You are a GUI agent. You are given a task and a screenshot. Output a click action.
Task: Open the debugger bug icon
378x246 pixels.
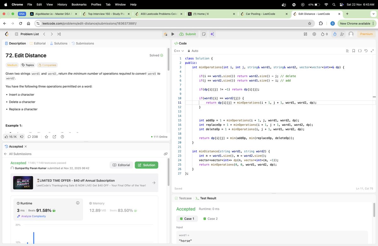coord(166,34)
